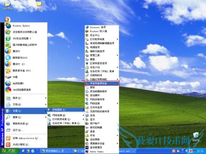Open 自动更新 automatic updates

[102, 140]
